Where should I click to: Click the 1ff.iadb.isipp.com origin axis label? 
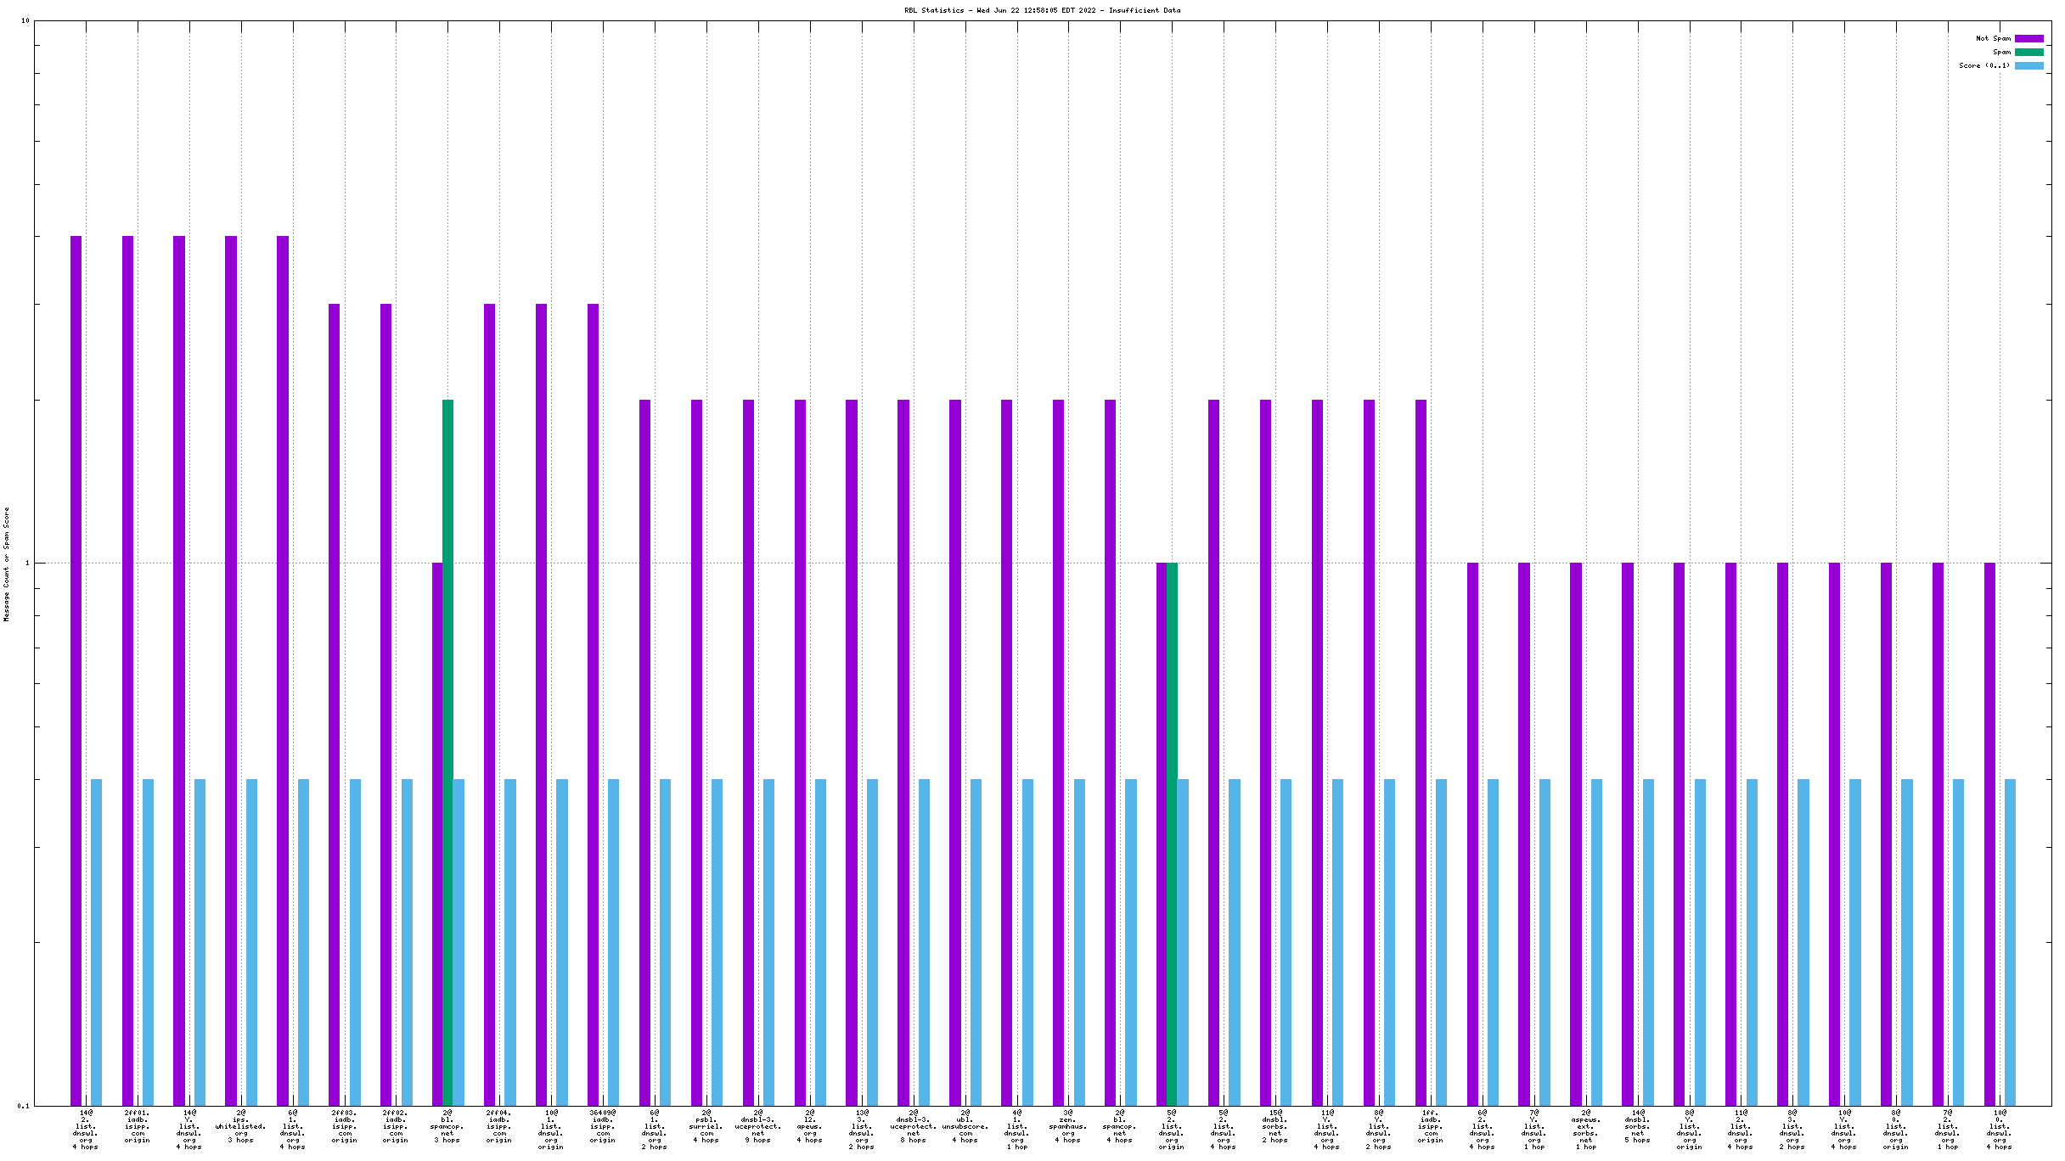1430,1126
